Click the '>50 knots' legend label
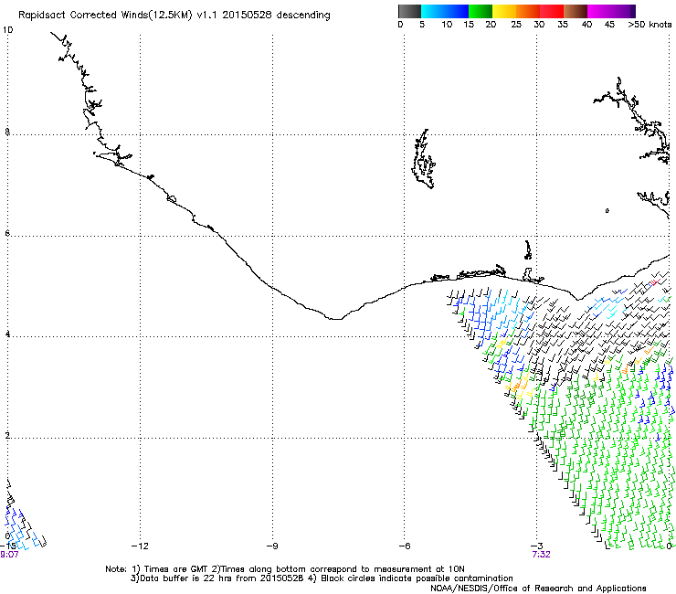The image size is (676, 594). 650,25
